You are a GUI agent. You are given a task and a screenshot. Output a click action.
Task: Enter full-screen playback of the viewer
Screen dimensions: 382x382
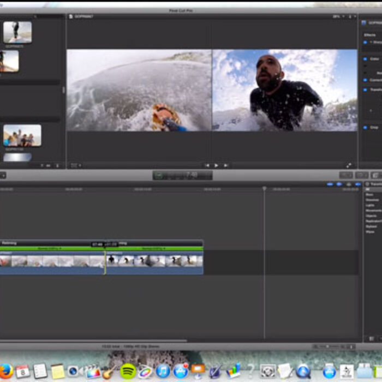349,165
